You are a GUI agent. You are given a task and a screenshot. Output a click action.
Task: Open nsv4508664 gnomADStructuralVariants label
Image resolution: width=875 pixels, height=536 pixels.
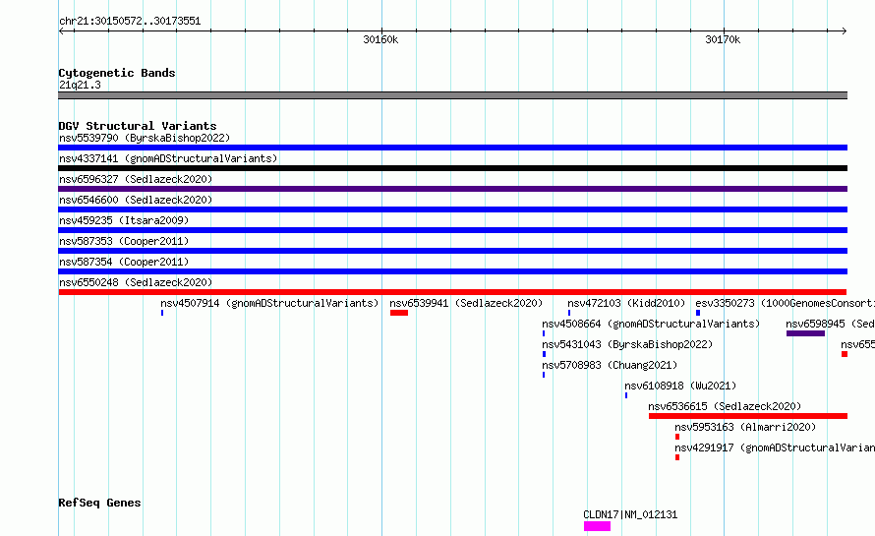point(651,324)
